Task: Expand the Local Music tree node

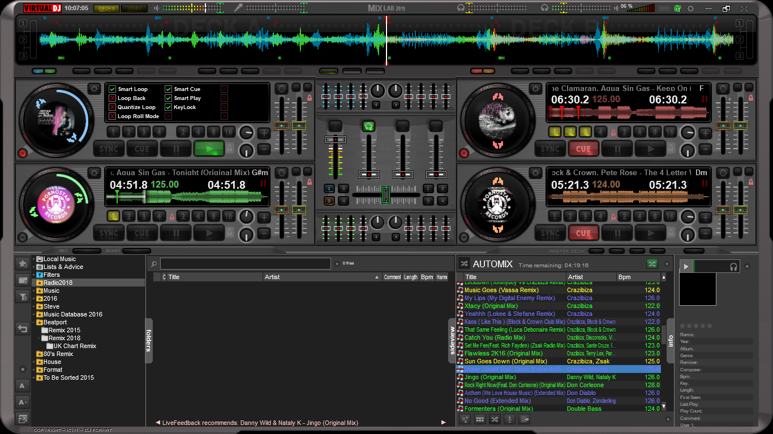Action: pos(33,259)
